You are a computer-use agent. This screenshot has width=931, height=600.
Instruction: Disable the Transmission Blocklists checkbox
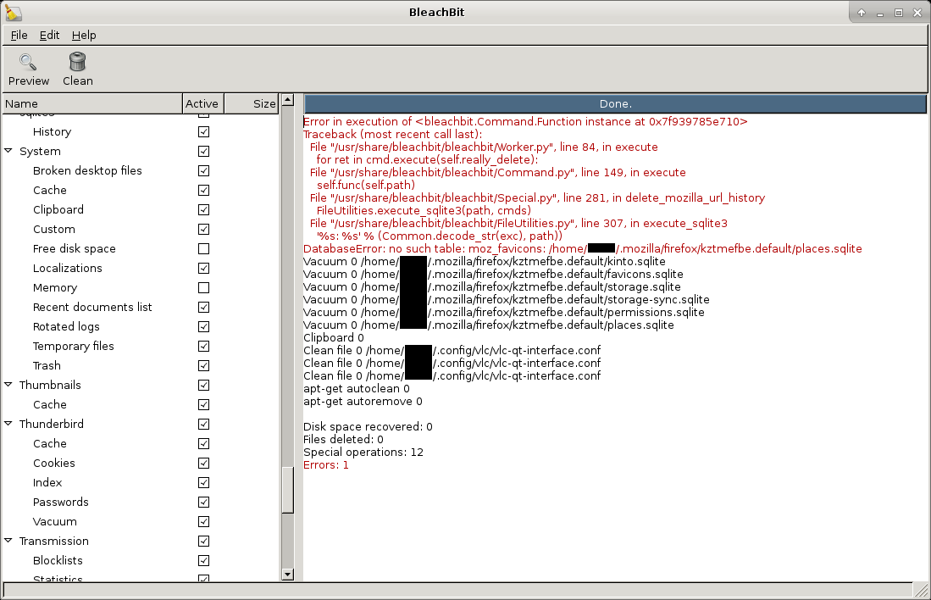(x=203, y=560)
